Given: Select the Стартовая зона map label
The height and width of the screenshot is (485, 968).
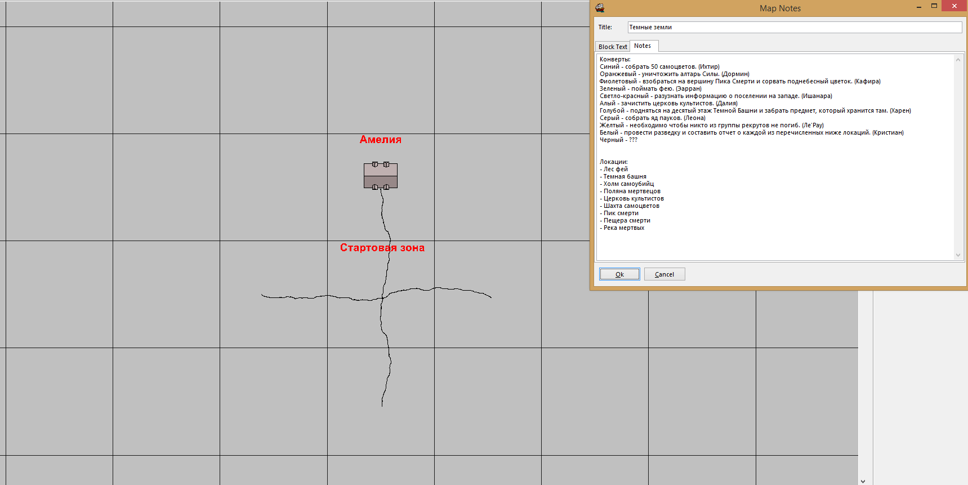Looking at the screenshot, I should tap(382, 248).
